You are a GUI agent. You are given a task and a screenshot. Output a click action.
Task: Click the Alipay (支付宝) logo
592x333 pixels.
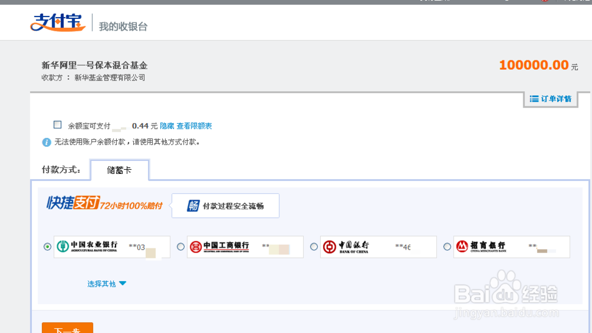[58, 22]
